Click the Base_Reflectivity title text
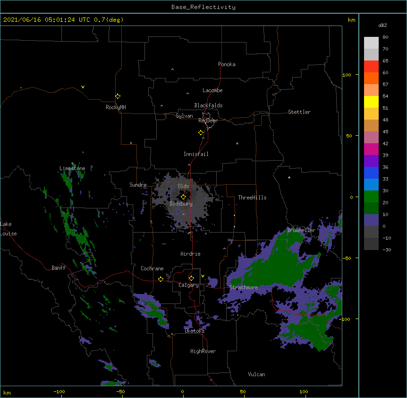This screenshot has height=398, width=407. click(x=203, y=7)
